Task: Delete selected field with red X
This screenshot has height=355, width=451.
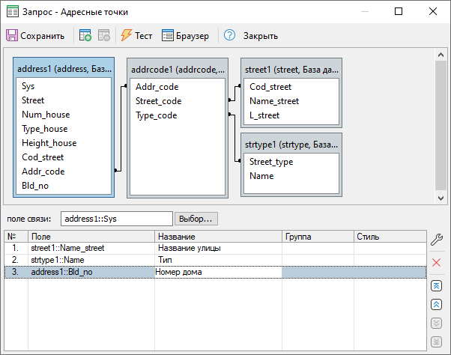Action: [x=437, y=263]
